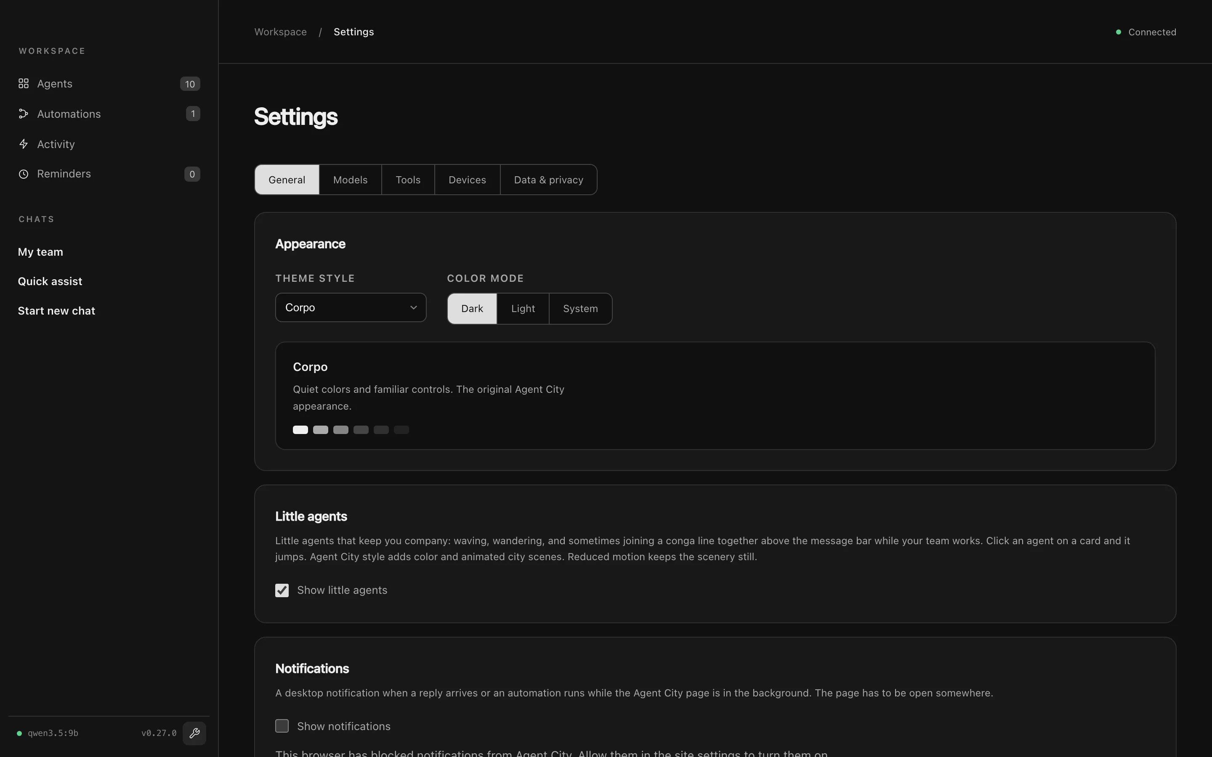
Task: Enable the Show notifications checkbox
Action: coord(282,726)
